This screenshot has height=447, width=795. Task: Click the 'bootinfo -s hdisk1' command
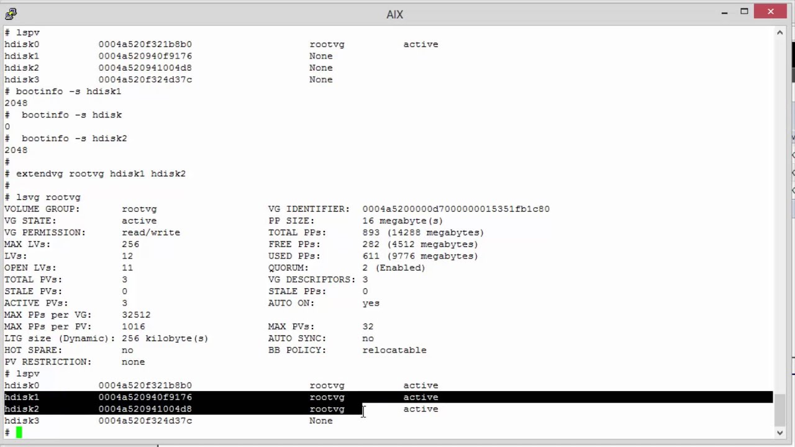68,91
